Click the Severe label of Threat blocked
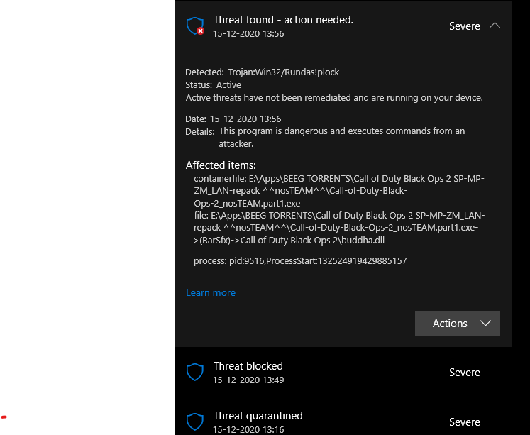 465,373
